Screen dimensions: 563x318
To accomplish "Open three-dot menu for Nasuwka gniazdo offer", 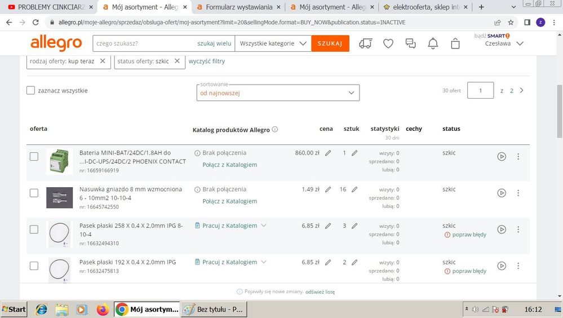I will pyautogui.click(x=518, y=193).
